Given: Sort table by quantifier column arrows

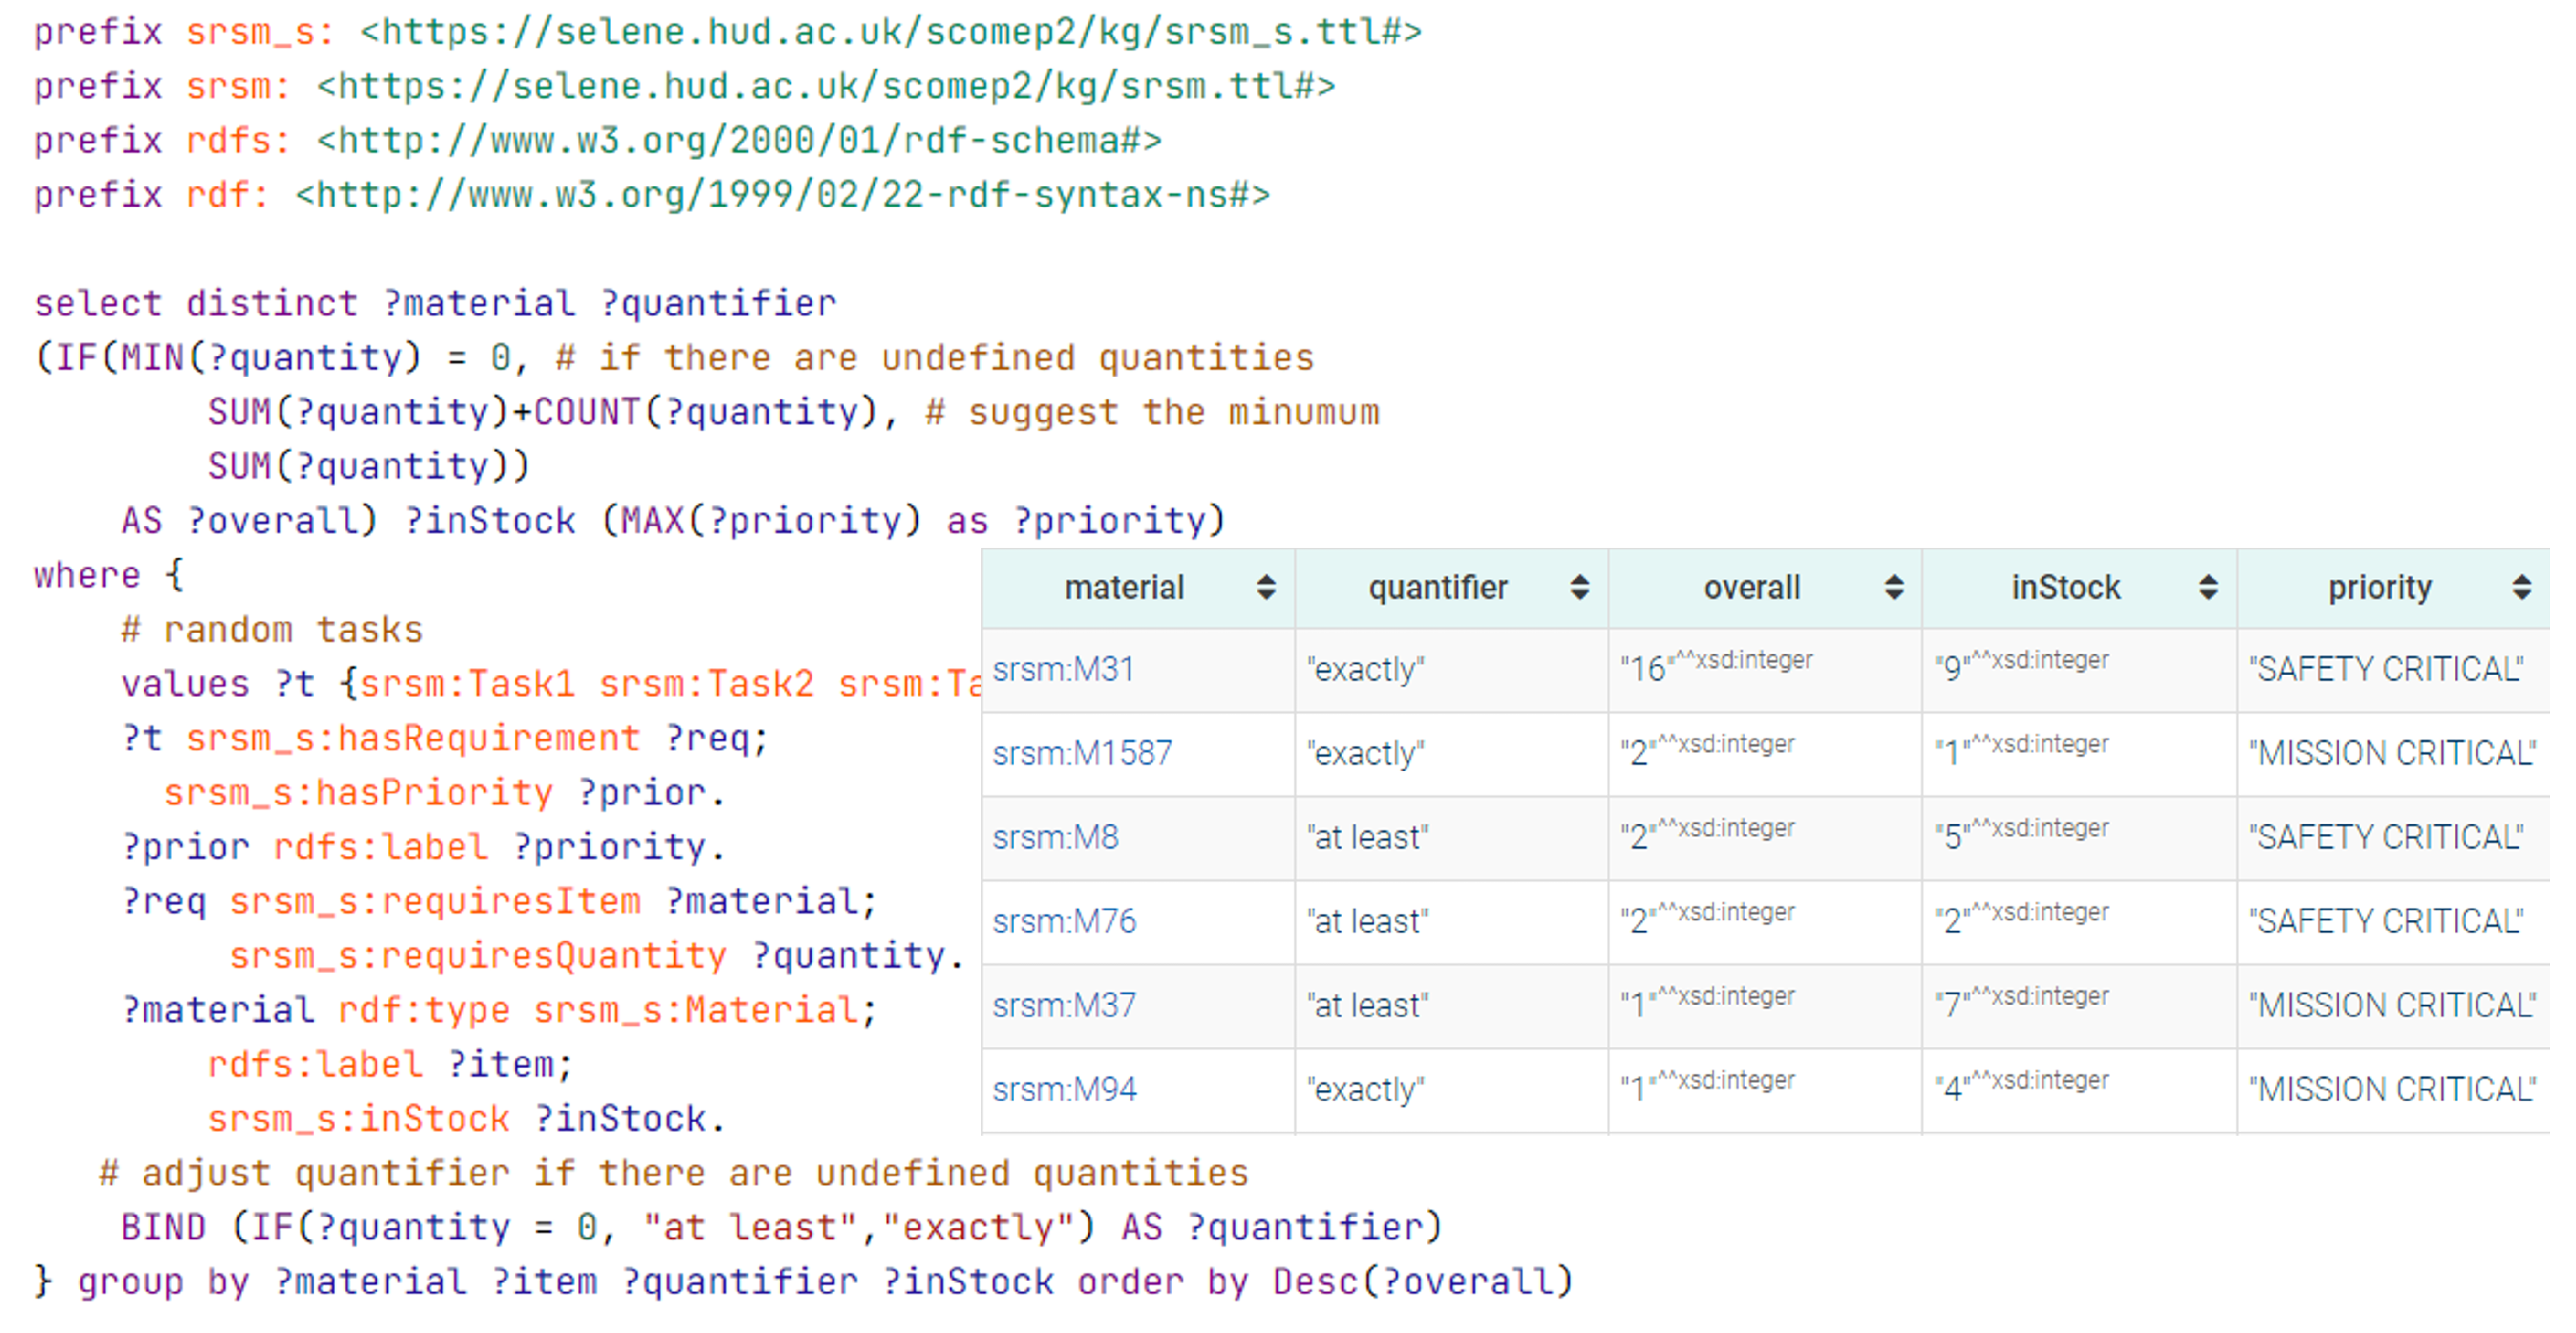Looking at the screenshot, I should coord(1579,587).
